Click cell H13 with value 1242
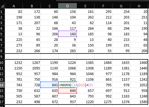 coord(139,79)
